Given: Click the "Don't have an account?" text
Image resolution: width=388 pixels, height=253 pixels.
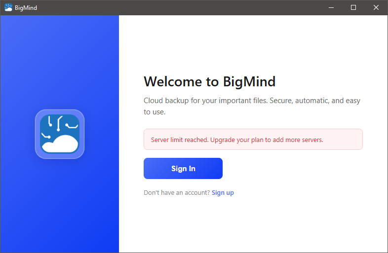Looking at the screenshot, I should [x=177, y=193].
